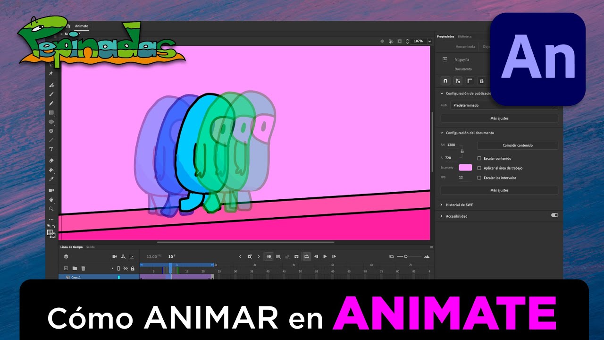The width and height of the screenshot is (604, 340).
Task: Switch to the Línea de tiempo tab
Action: point(71,247)
